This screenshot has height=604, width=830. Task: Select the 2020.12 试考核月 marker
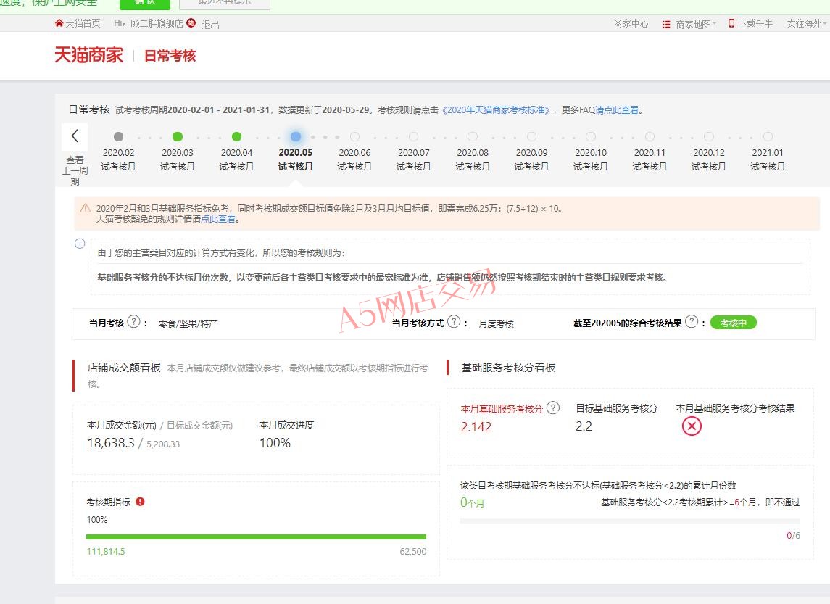709,136
